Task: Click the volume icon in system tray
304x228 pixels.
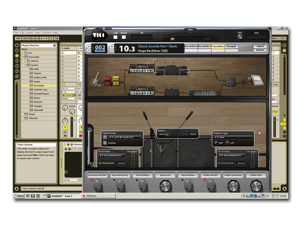Action: 277,196
